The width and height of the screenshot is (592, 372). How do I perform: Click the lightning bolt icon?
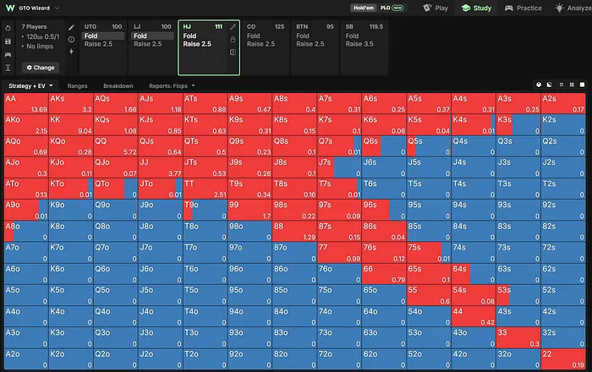tap(71, 52)
